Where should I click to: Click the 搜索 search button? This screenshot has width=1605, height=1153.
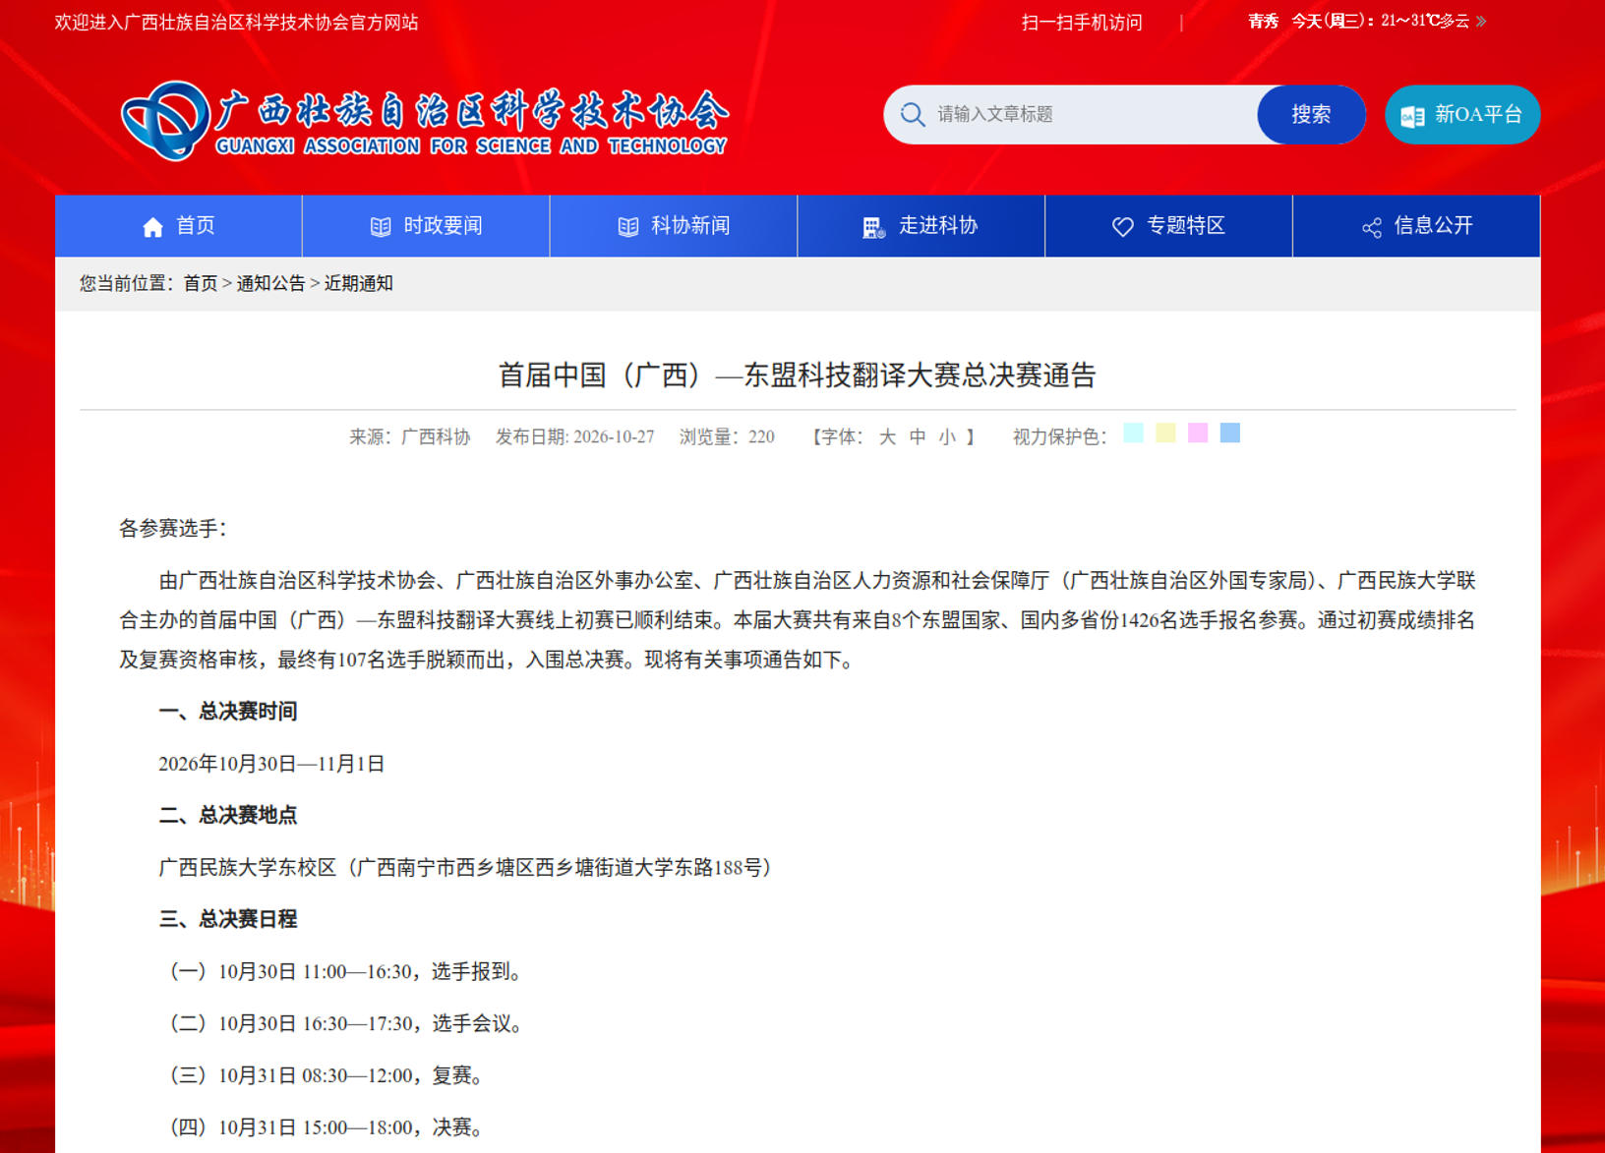(1311, 114)
